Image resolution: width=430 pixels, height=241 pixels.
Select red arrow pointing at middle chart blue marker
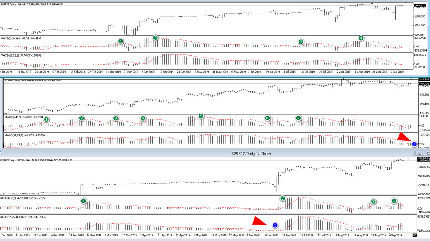[404, 137]
